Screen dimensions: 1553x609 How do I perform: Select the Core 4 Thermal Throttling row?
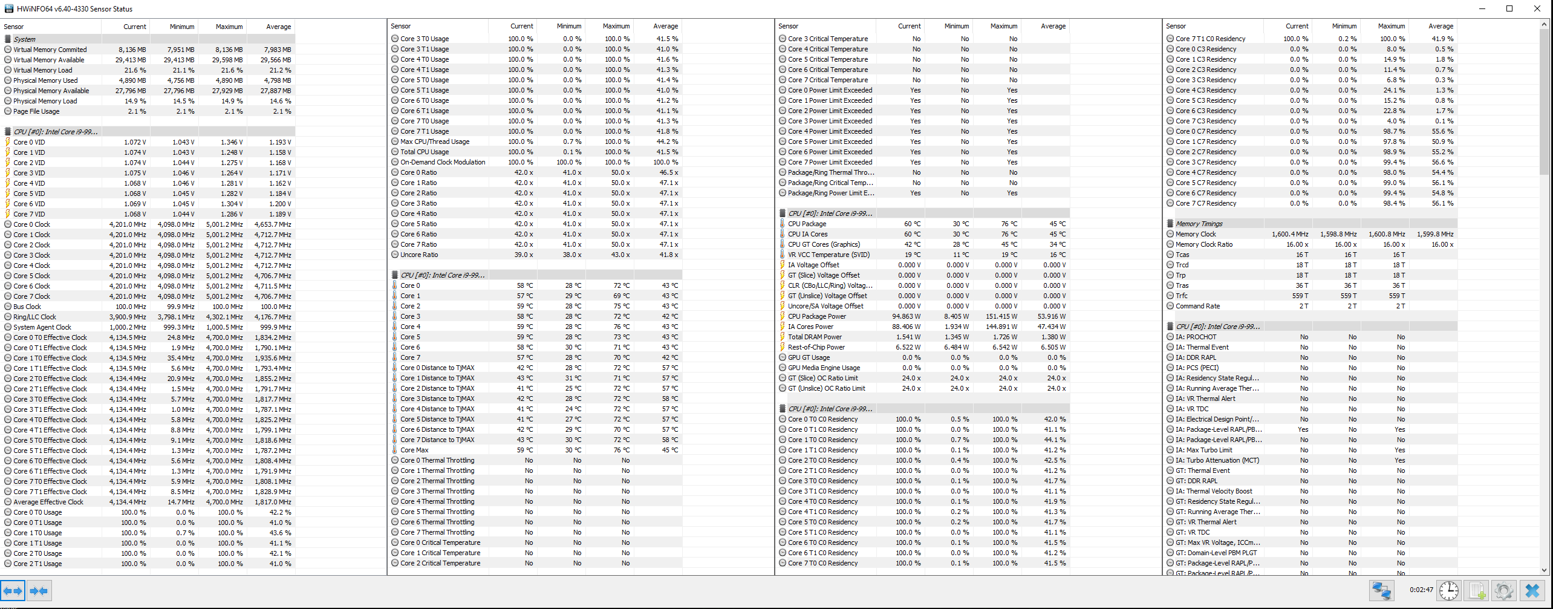(x=535, y=501)
